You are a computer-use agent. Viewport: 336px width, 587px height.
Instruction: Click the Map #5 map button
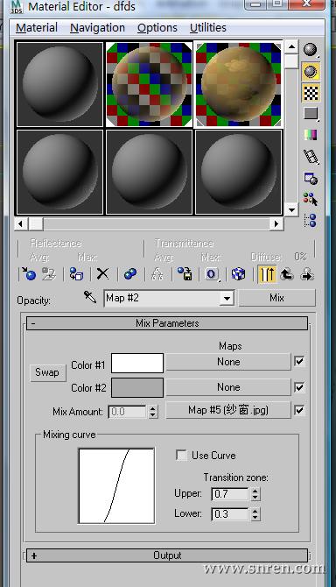point(228,410)
